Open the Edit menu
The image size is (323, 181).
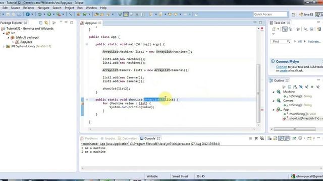coord(5,8)
